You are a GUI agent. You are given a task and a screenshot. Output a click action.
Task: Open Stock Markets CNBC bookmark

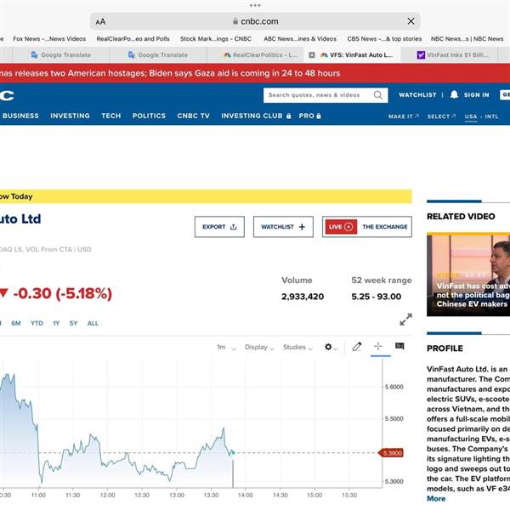tap(216, 39)
